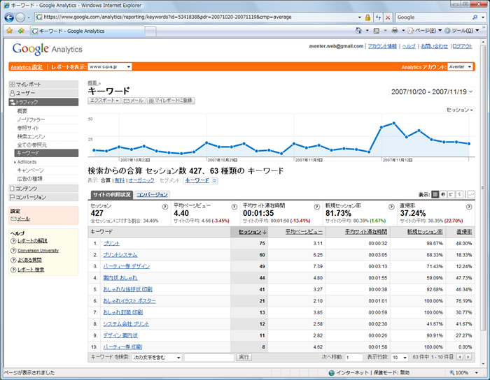Viewport: 490px width, 380px height.
Task: Open the zoom level 100% control
Action: tap(464, 372)
